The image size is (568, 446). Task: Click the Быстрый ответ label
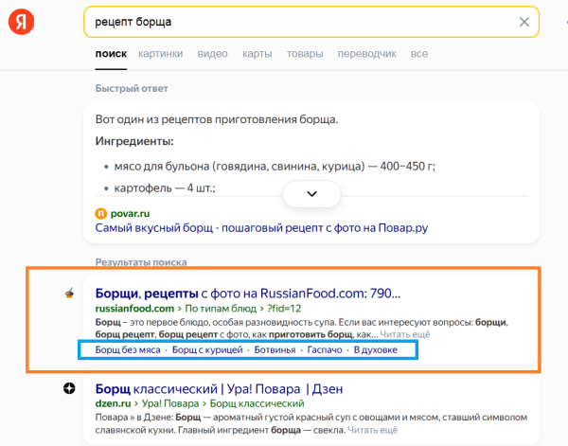(132, 88)
